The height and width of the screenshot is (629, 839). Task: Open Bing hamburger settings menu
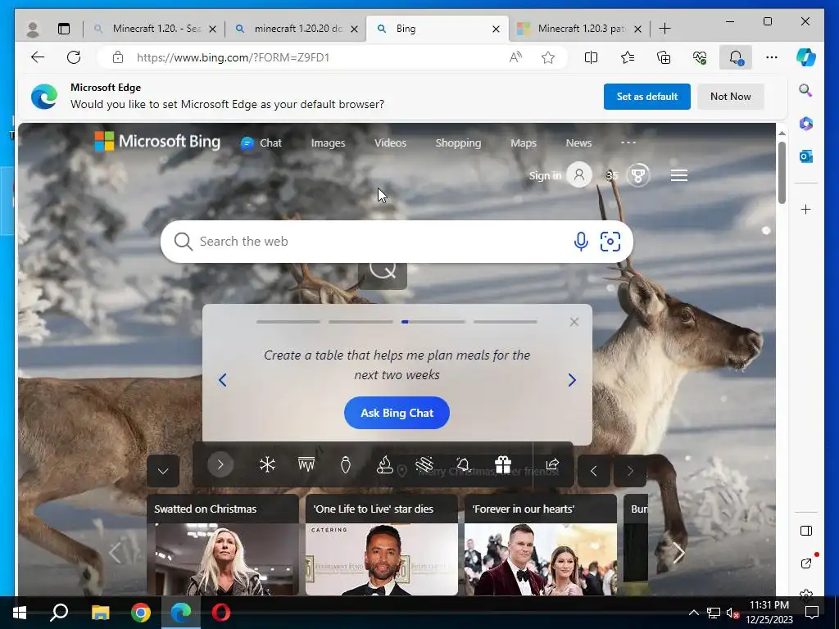point(679,175)
